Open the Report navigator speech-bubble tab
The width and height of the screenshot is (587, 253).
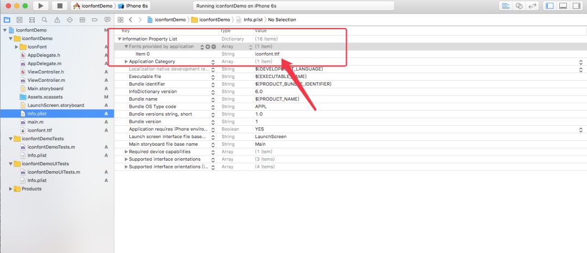click(108, 20)
